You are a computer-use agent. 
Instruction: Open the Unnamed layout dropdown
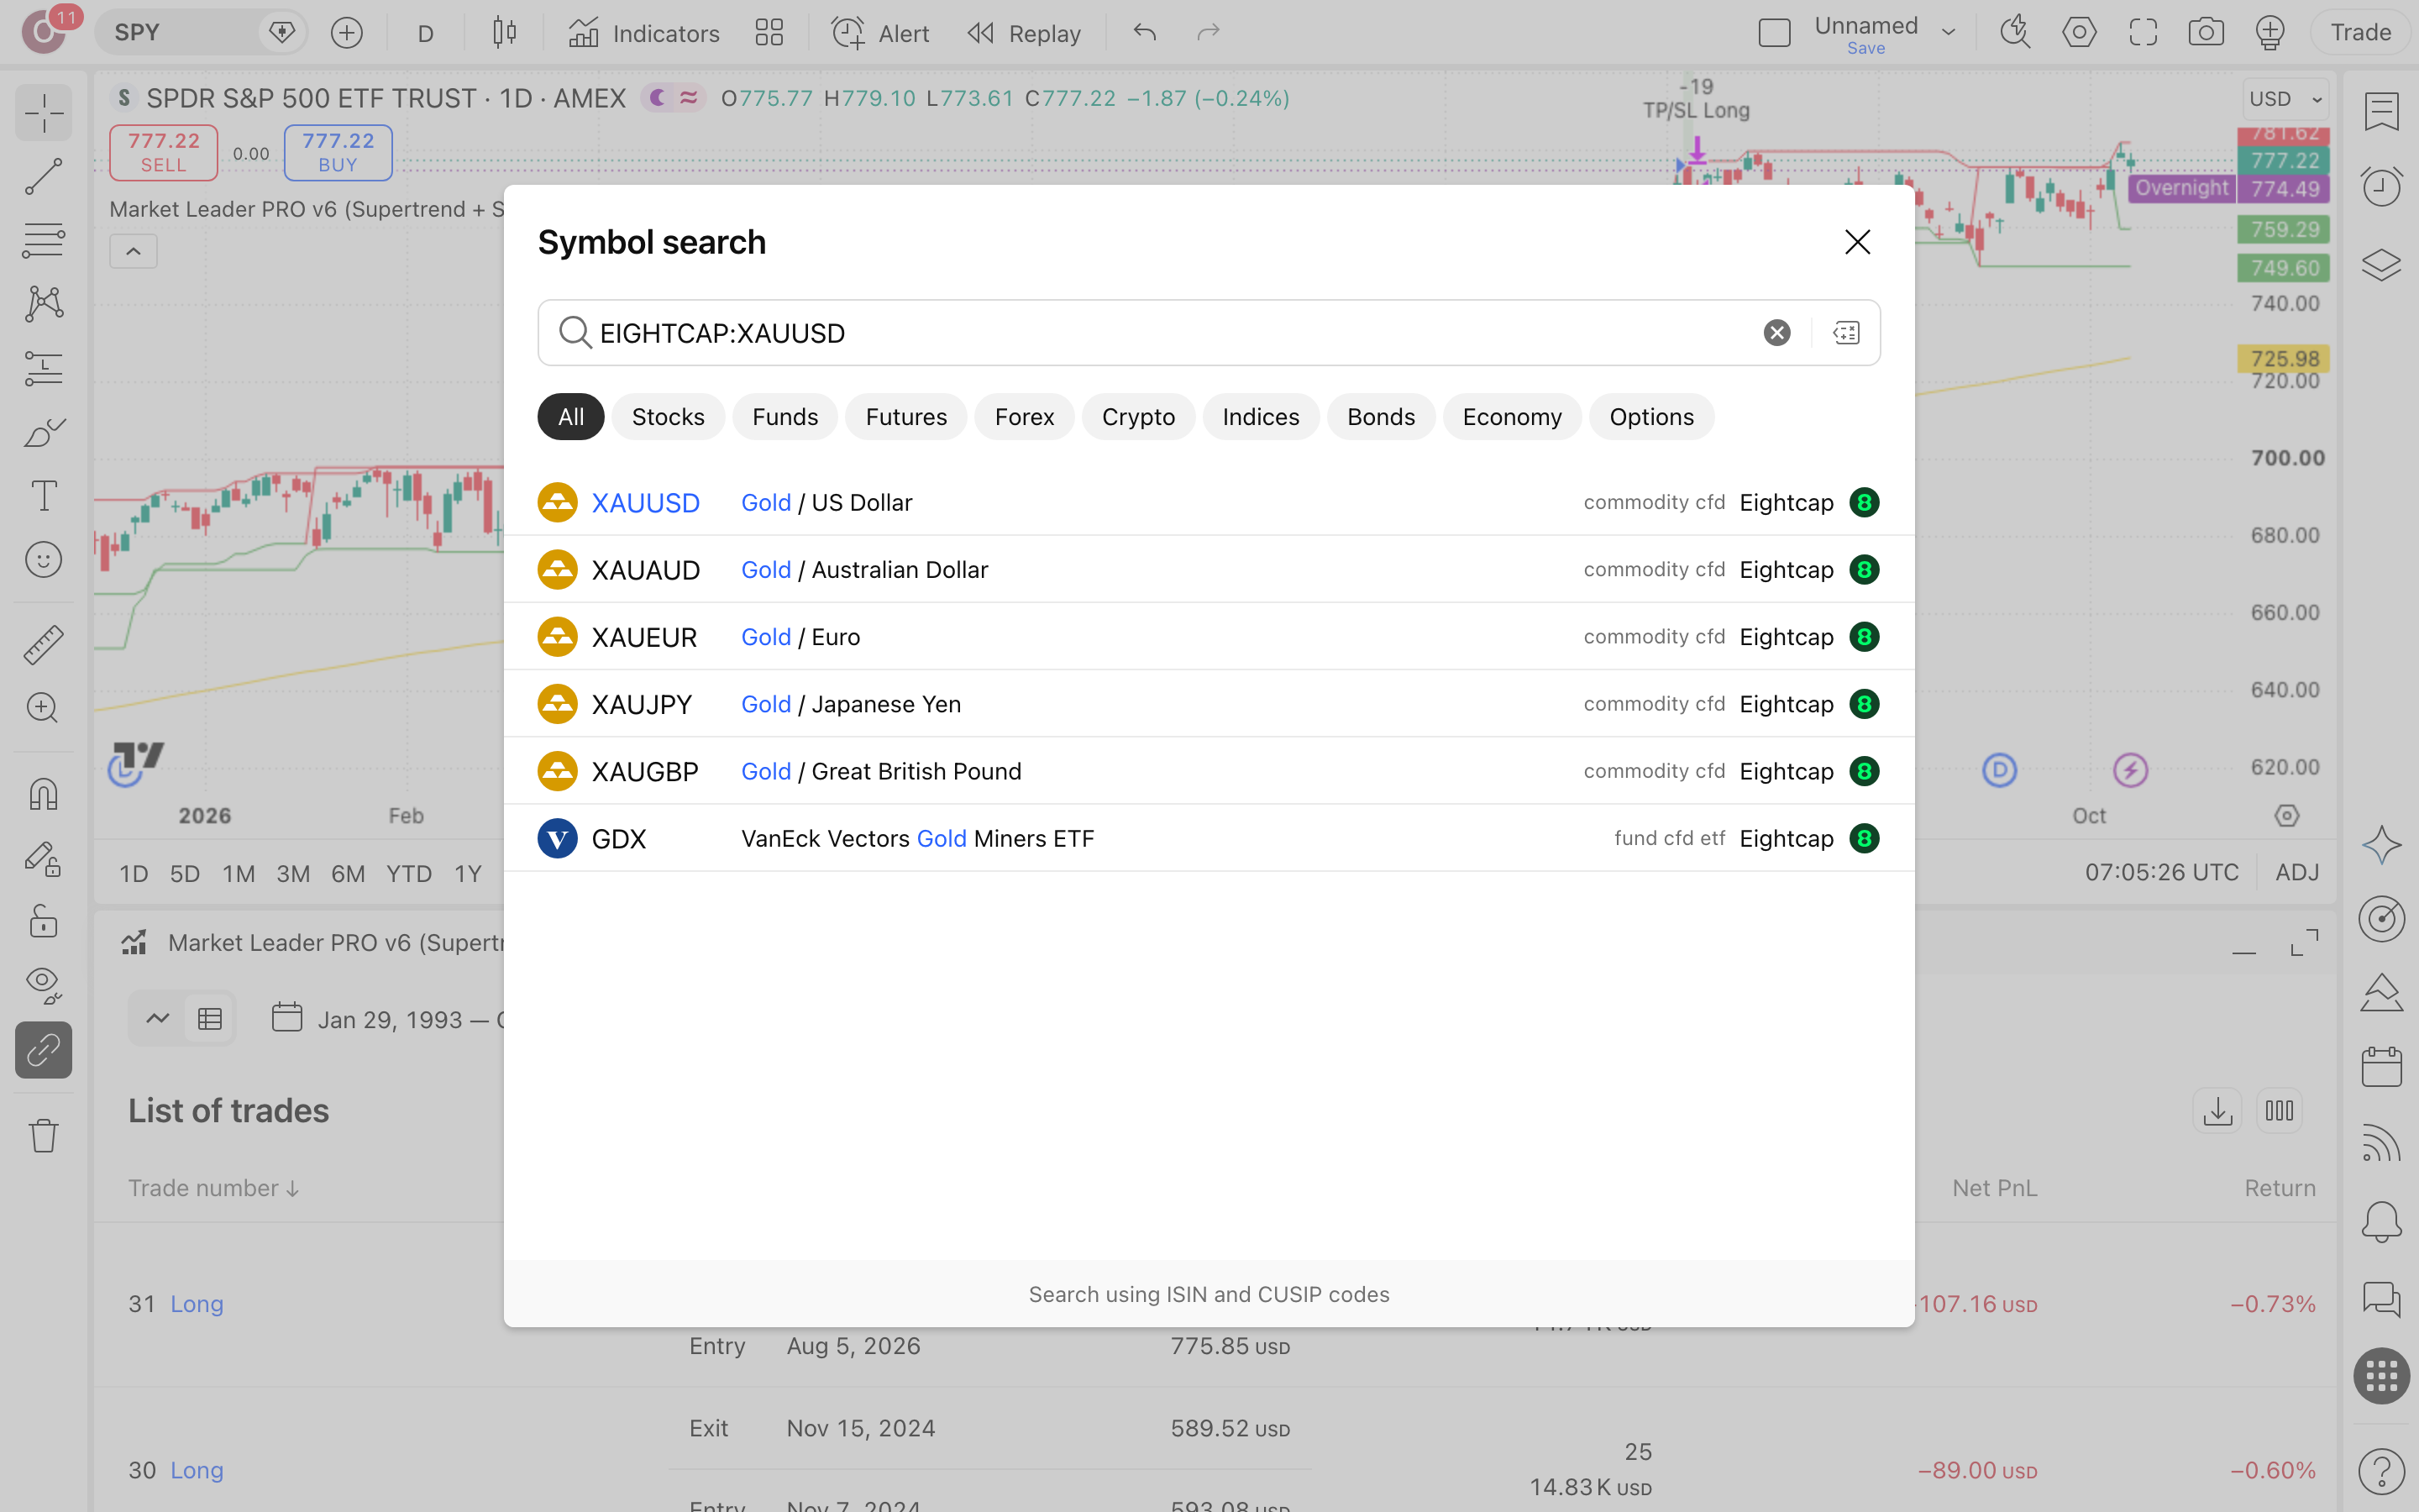(x=1948, y=33)
